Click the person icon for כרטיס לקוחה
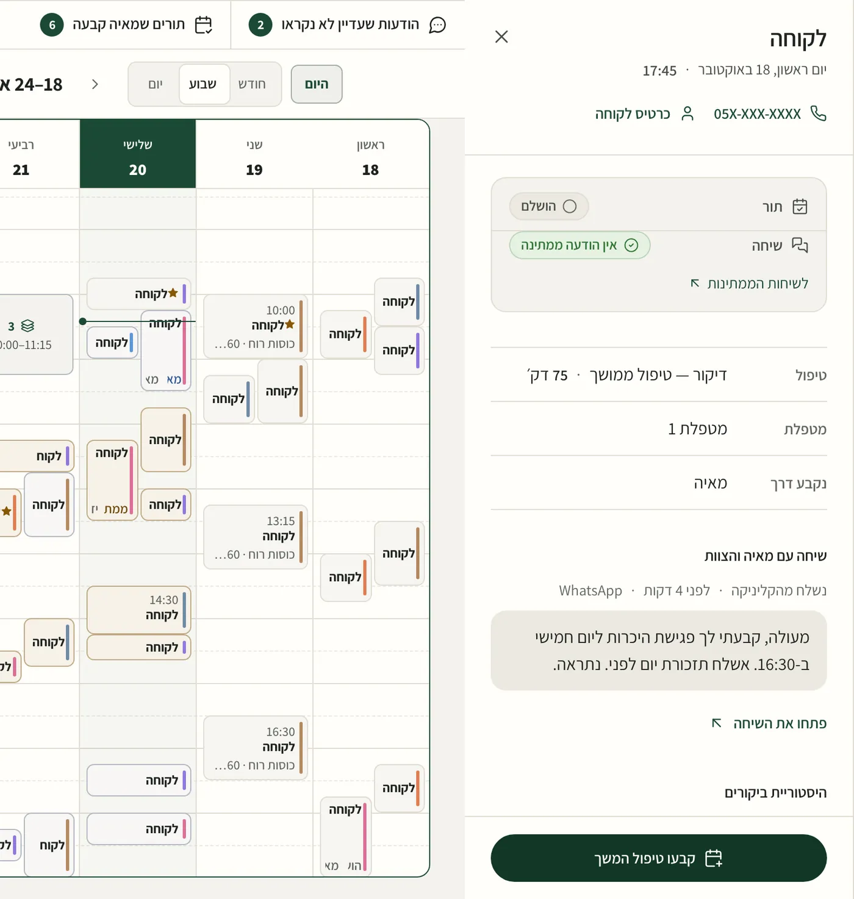854x899 pixels. click(x=687, y=113)
